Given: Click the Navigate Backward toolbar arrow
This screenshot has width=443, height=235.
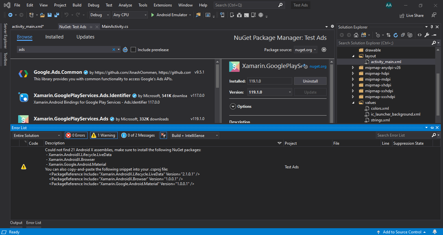Looking at the screenshot, I should [x=10, y=15].
